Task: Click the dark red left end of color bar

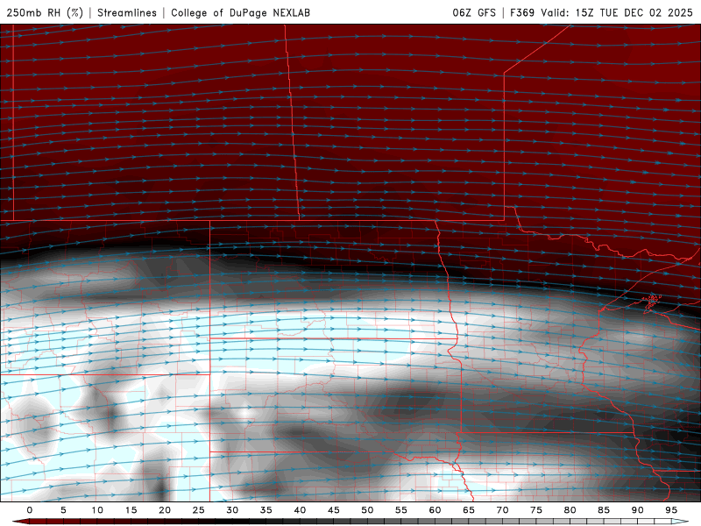Action: coord(20,522)
